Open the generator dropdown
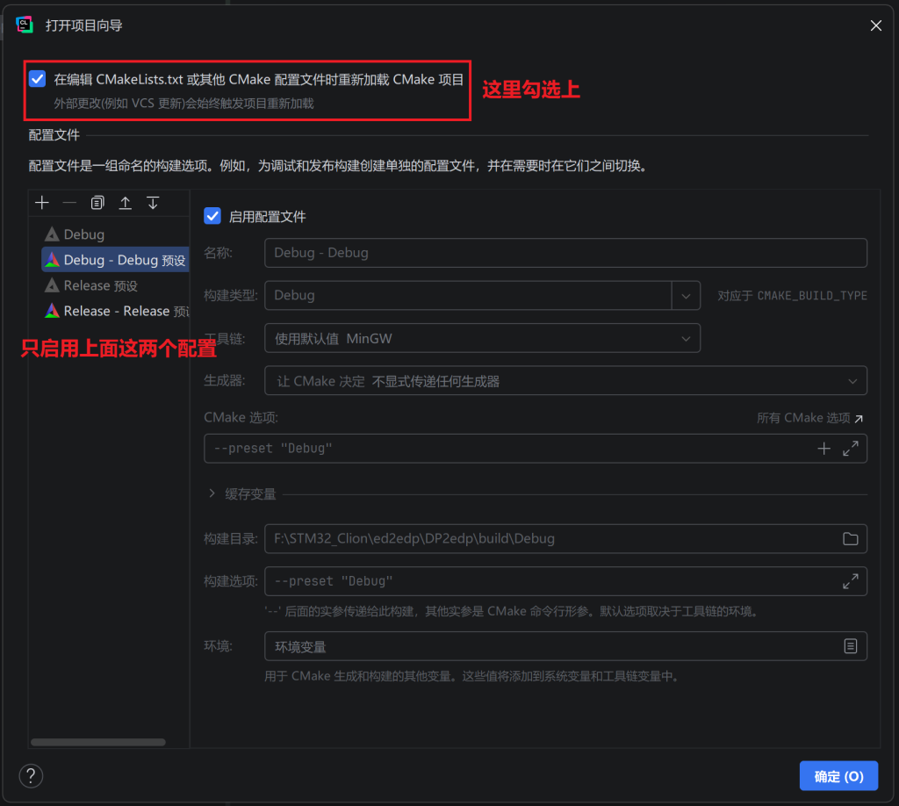The width and height of the screenshot is (899, 806). [x=852, y=381]
